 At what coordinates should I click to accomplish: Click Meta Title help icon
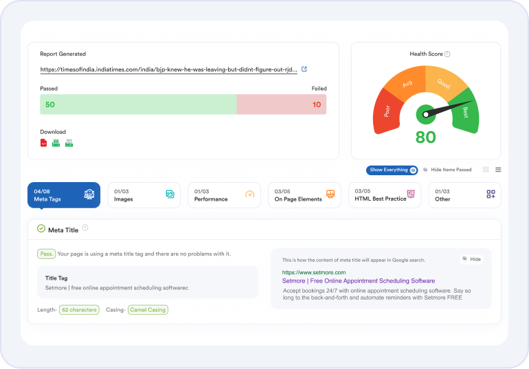coord(85,228)
